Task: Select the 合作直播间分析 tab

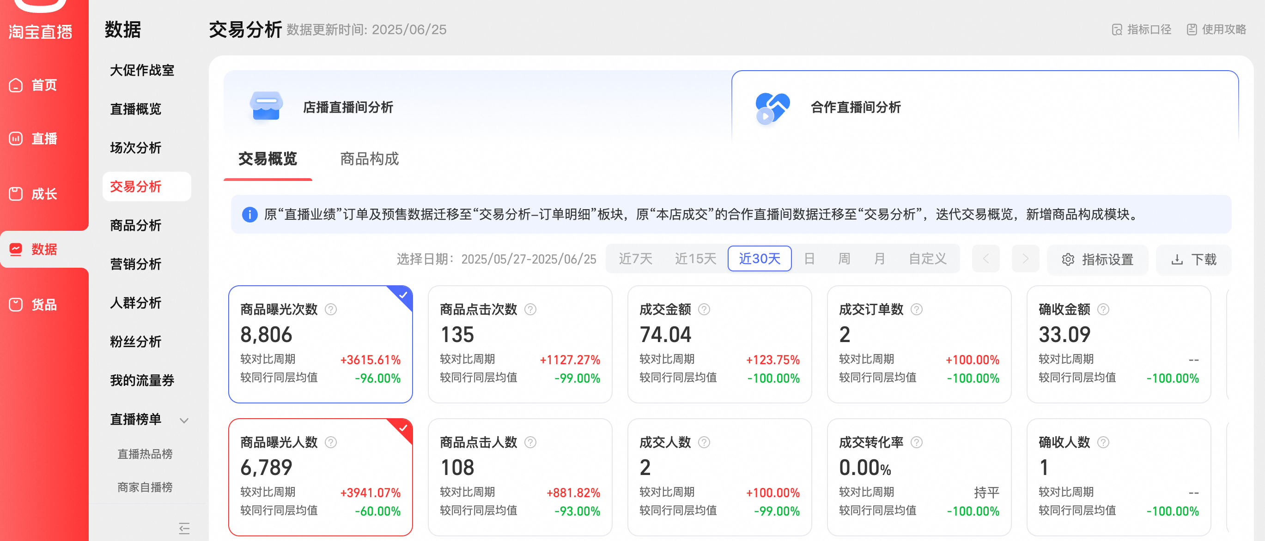Action: coord(985,107)
